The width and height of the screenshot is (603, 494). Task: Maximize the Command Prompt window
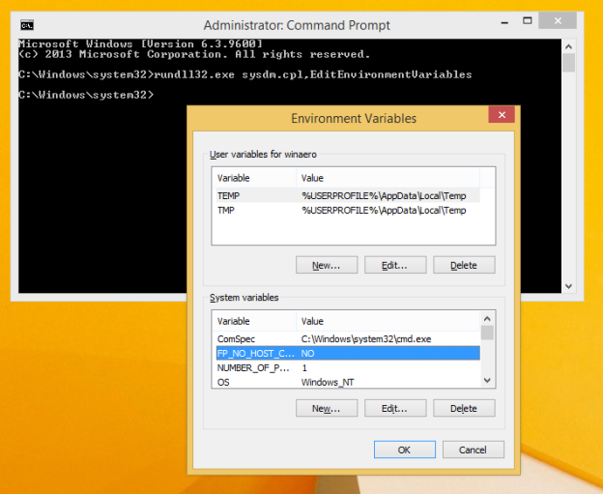pos(528,21)
